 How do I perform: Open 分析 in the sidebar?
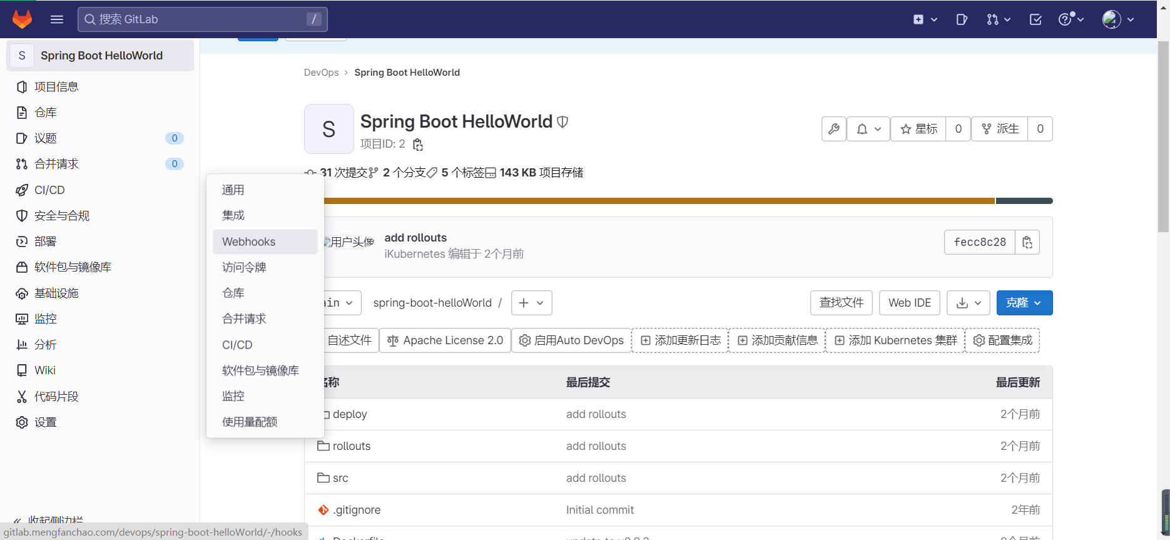100,345
